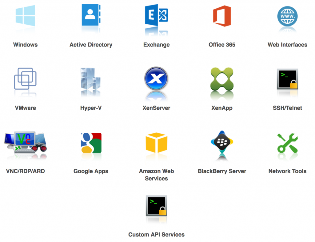Click the "Google Apps" label

point(91,171)
